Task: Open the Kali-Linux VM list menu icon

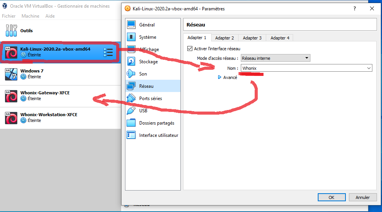Action: 108,52
